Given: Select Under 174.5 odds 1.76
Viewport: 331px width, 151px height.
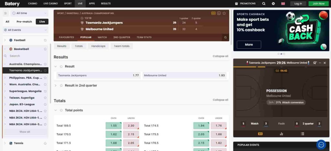Looking at the screenshot, I should 219,126.
